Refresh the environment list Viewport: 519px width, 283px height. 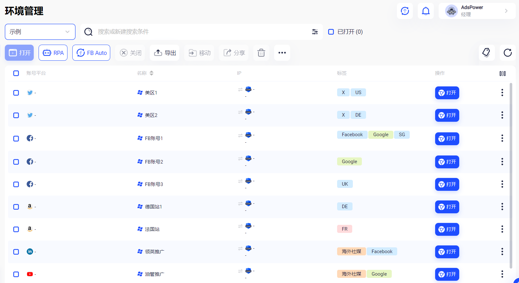pyautogui.click(x=507, y=53)
